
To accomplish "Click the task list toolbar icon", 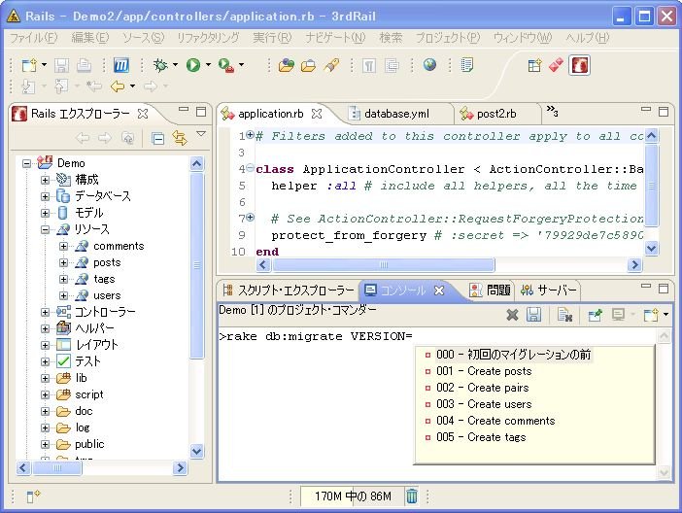I will pos(467,65).
